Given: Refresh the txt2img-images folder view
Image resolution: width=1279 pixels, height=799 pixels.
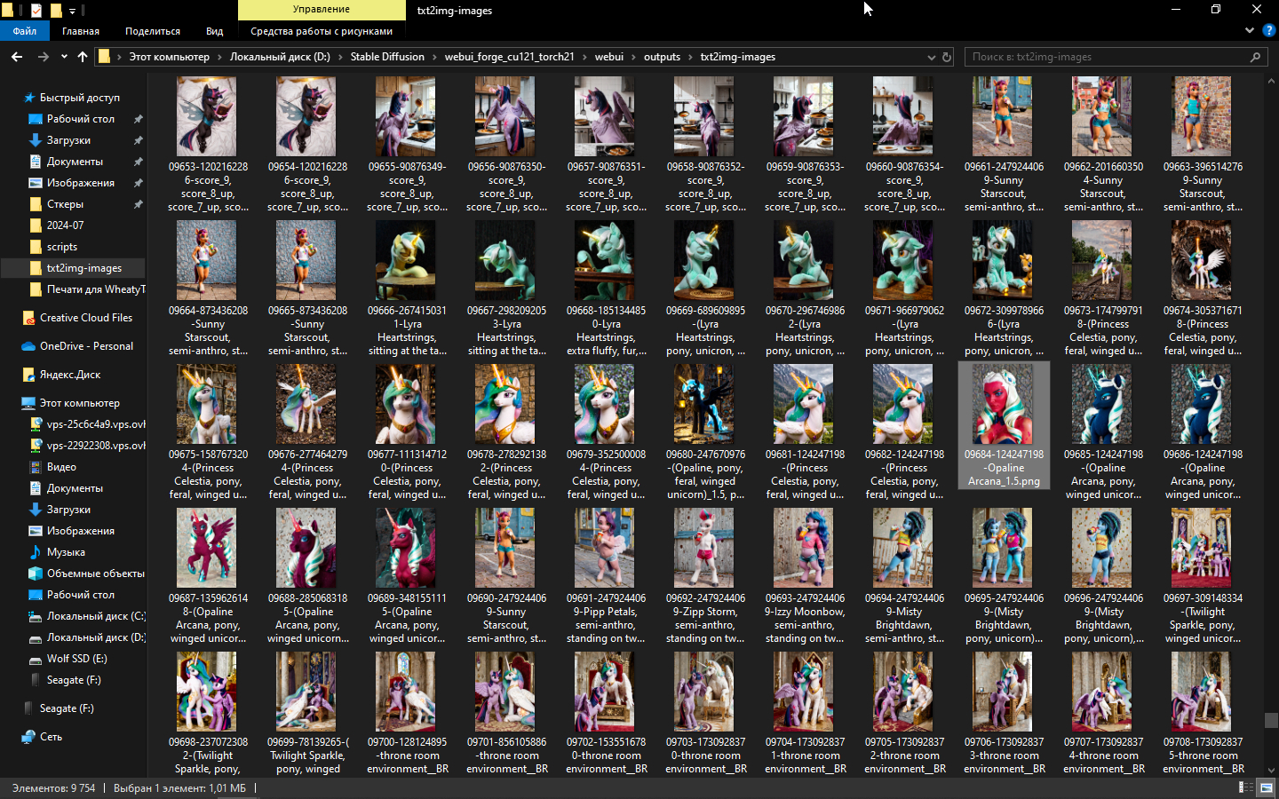Looking at the screenshot, I should [947, 57].
